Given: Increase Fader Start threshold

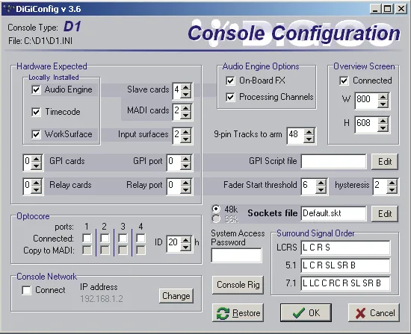Looking at the screenshot, I should point(321,183).
